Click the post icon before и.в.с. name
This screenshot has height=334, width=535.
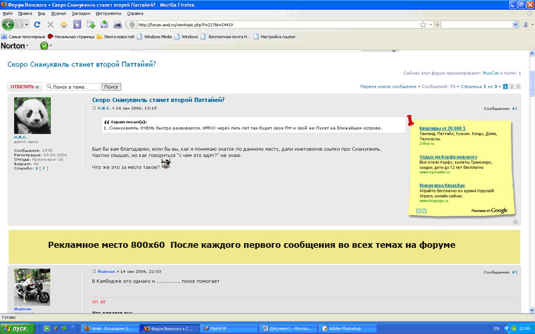pos(94,108)
